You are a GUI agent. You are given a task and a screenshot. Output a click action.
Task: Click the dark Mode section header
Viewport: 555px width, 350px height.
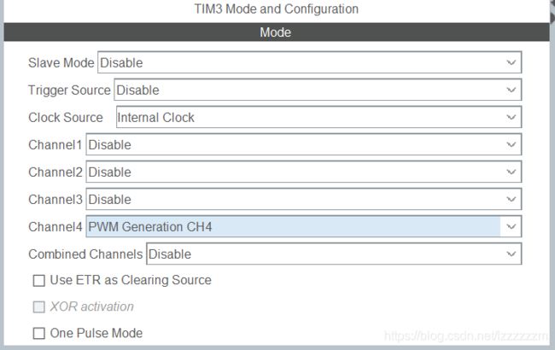click(276, 32)
